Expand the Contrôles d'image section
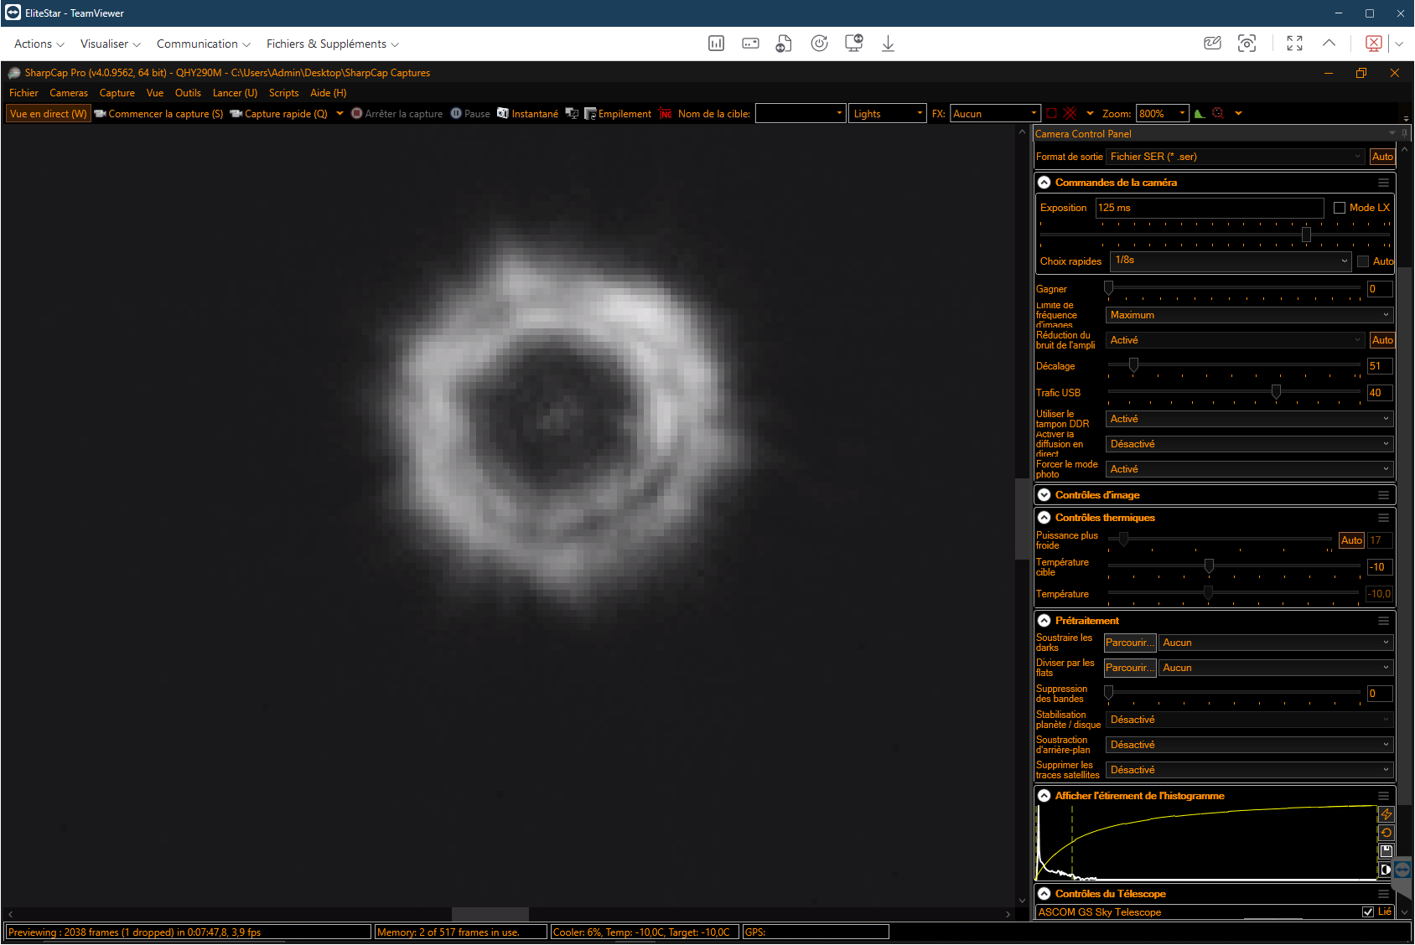This screenshot has width=1415, height=945. [x=1044, y=495]
